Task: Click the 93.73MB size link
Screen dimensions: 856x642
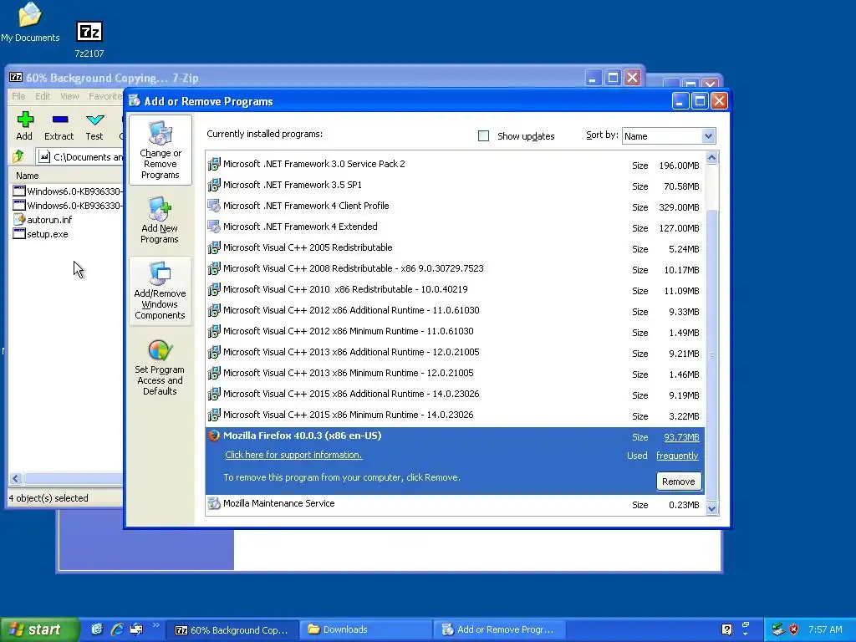Action: 681,437
